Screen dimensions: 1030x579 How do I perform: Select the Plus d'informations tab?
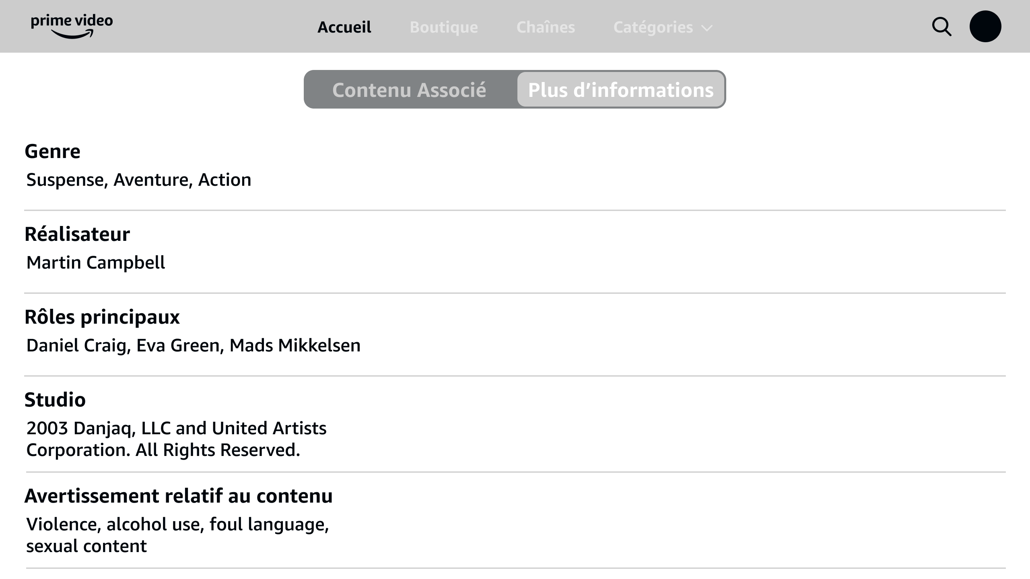(621, 90)
